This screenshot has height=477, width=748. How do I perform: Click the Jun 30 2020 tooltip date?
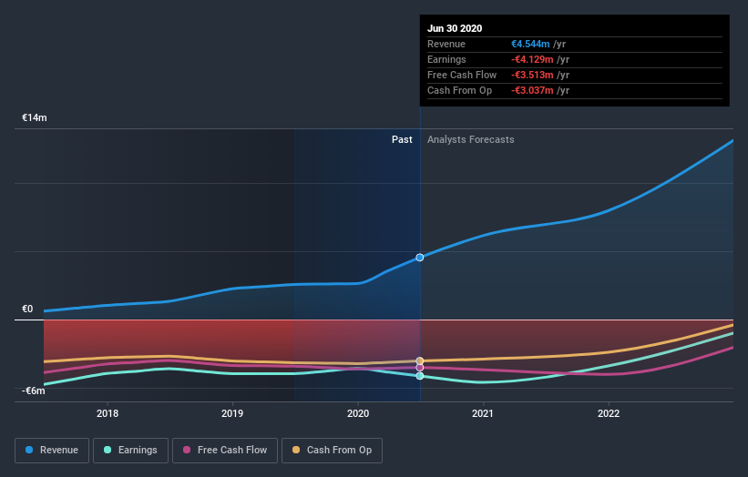(x=455, y=28)
